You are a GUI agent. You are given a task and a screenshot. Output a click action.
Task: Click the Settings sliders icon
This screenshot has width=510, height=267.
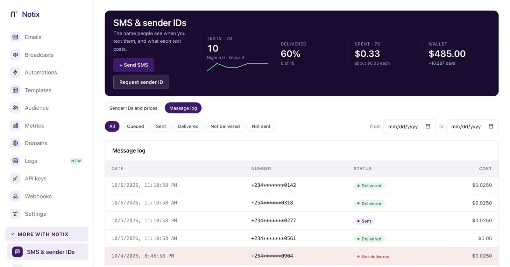[15, 214]
